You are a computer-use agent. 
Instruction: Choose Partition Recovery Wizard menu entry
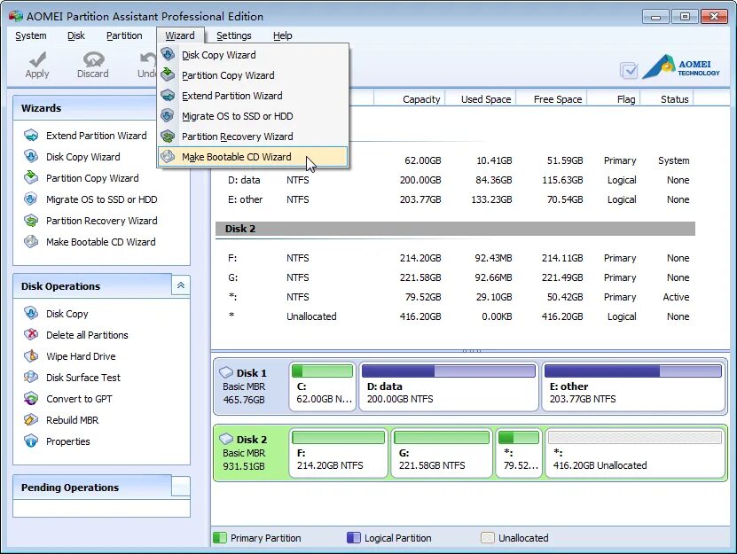coord(253,137)
